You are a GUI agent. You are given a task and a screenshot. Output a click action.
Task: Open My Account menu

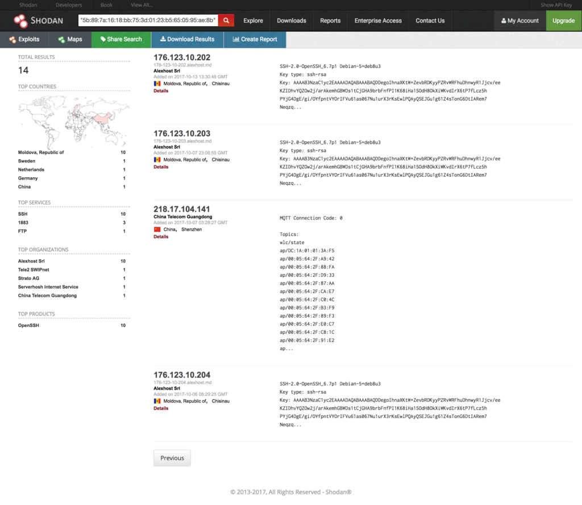pos(519,21)
